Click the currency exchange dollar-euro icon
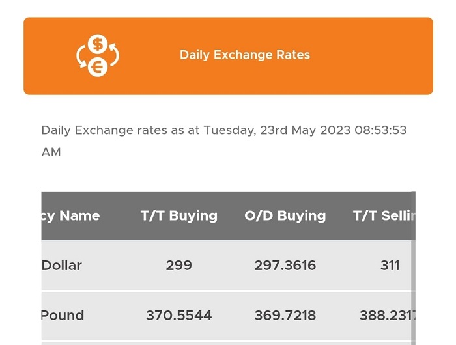The width and height of the screenshot is (456, 345). (x=98, y=55)
